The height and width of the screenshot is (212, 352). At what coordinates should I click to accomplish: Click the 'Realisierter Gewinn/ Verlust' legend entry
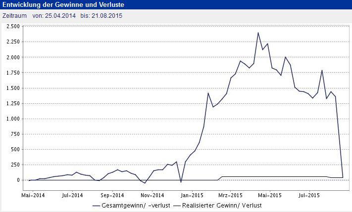click(217, 205)
